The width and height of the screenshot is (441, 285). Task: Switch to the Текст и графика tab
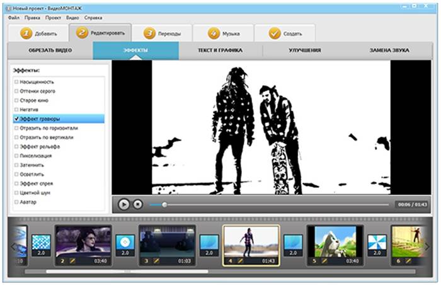[220, 50]
